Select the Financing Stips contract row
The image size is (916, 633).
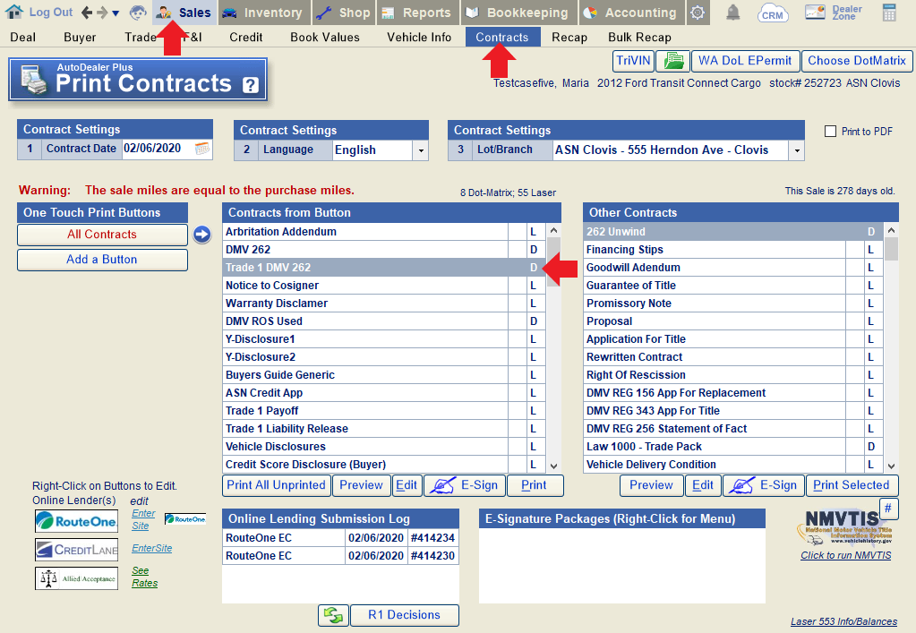coord(732,250)
